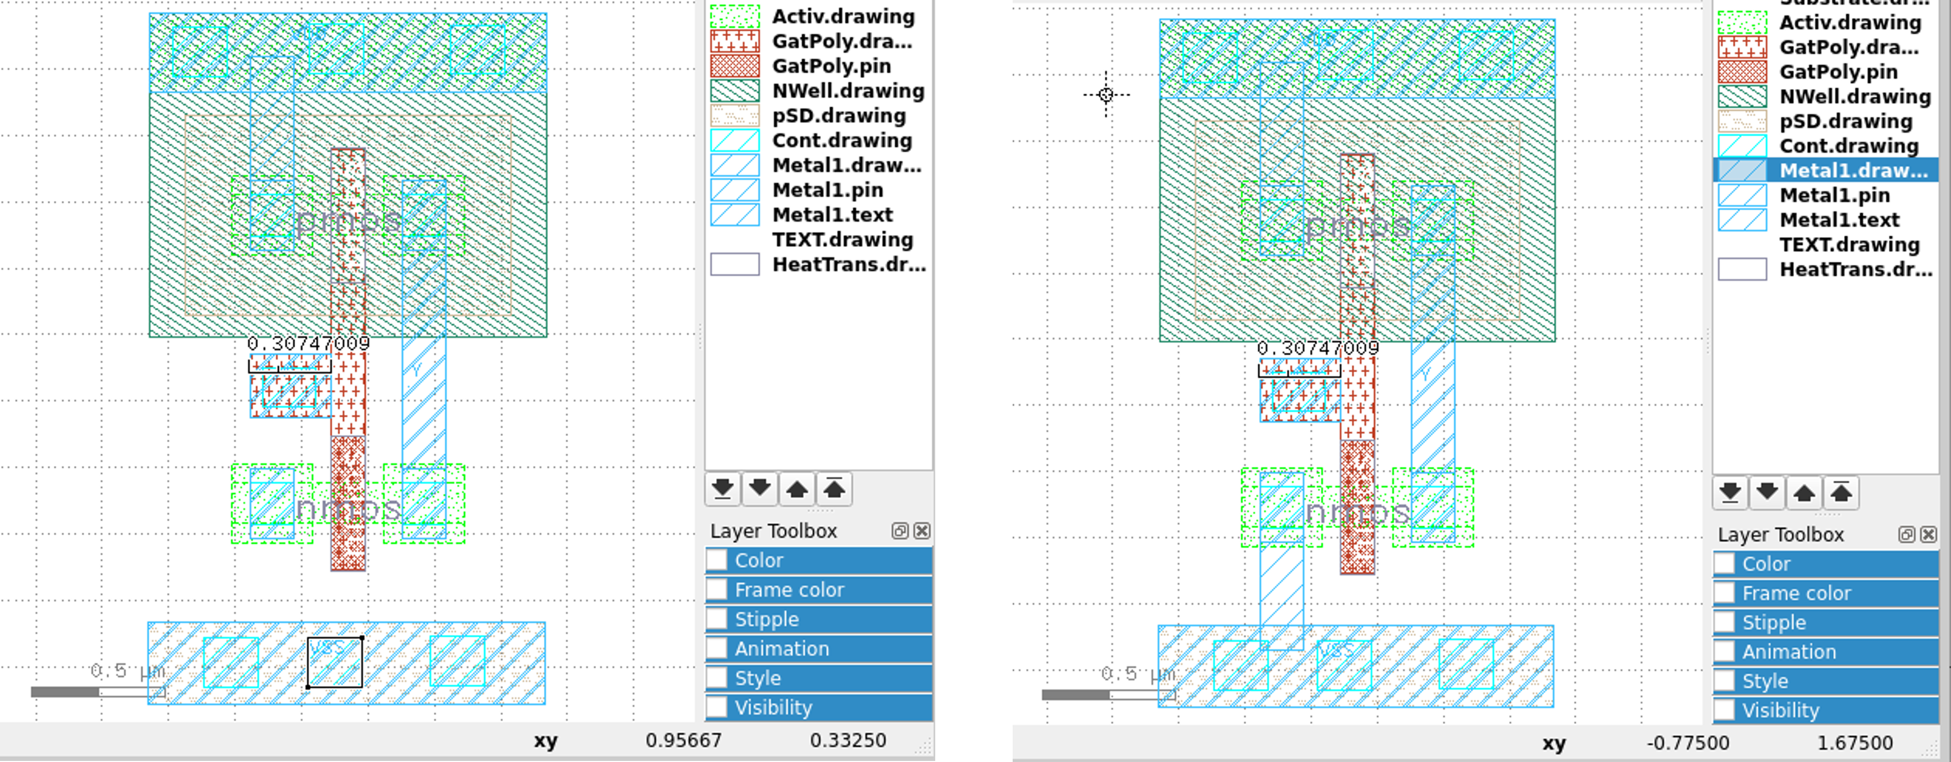1951x762 pixels.
Task: Click move-layer-to-bottom arrow in right window
Action: pyautogui.click(x=1730, y=493)
